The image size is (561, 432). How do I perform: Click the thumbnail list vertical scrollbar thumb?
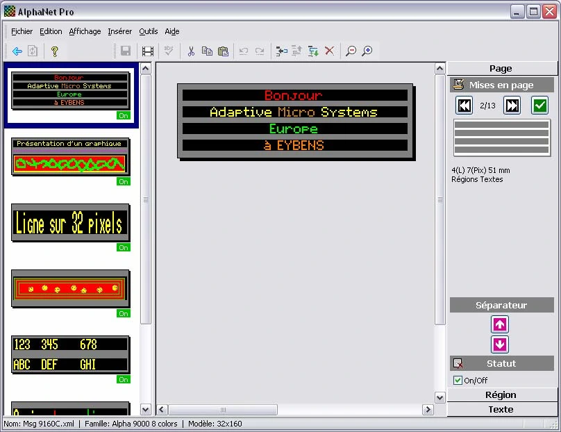146,199
